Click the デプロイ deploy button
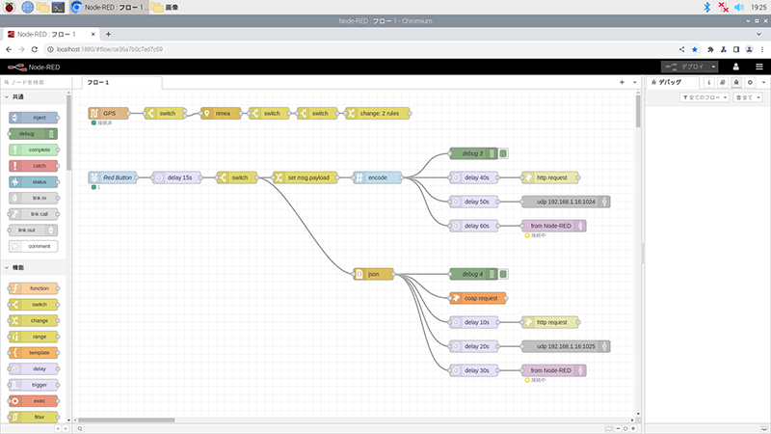Screen dimensions: 771x434 (x=688, y=67)
